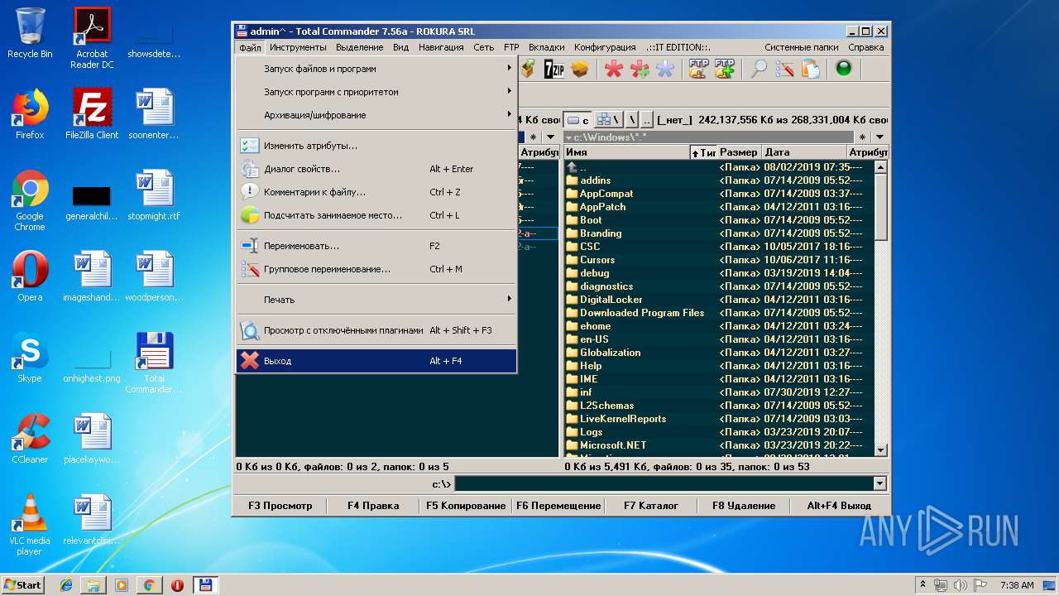Click F8 Удаление button
The width and height of the screenshot is (1059, 596).
[x=744, y=505]
